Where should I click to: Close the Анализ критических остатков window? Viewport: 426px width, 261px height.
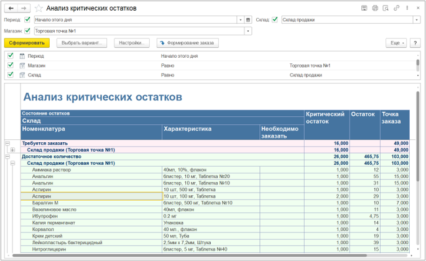(x=418, y=8)
